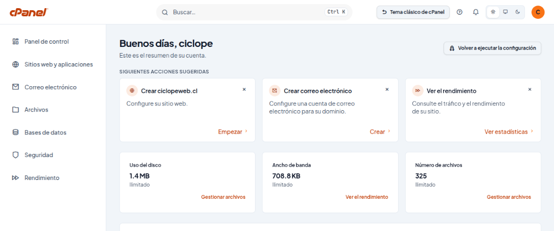Click Ver estadísticas link
This screenshot has height=231, width=554.
click(506, 132)
